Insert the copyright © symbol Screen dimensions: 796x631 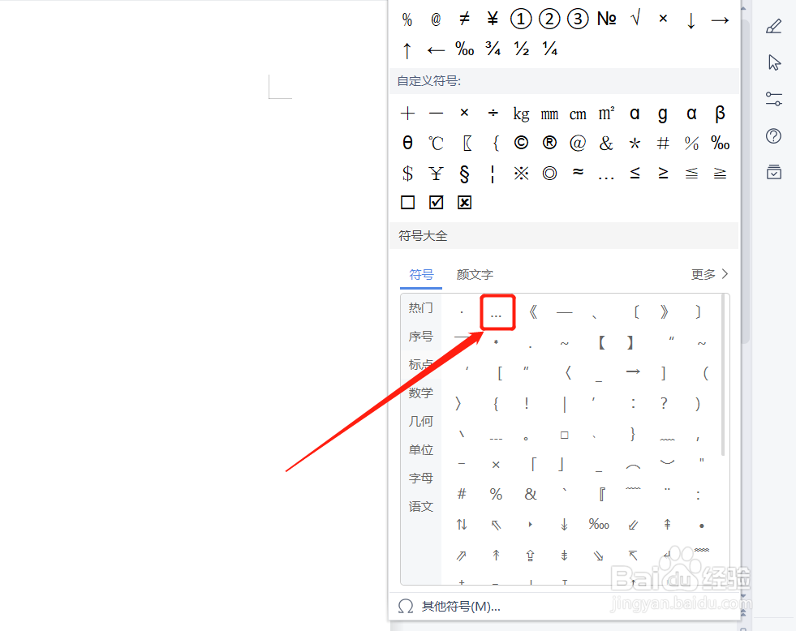(521, 143)
